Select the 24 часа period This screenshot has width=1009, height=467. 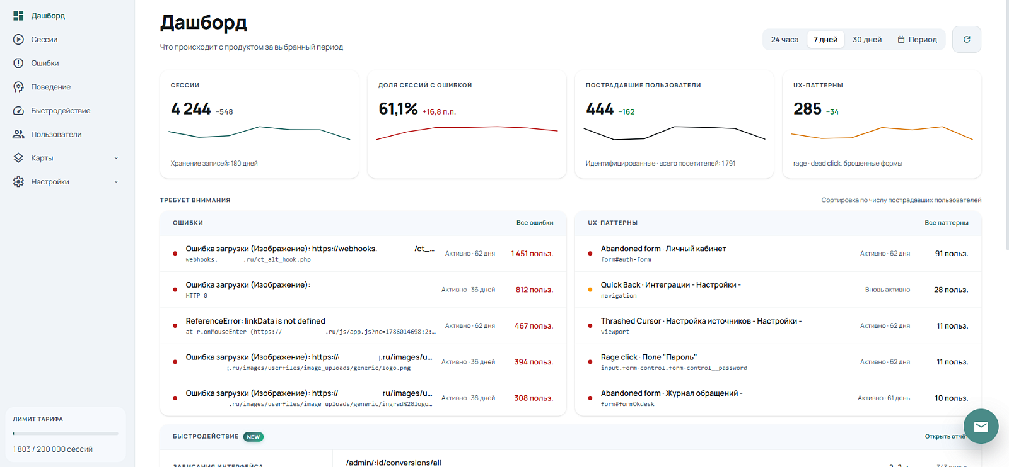[x=784, y=40]
